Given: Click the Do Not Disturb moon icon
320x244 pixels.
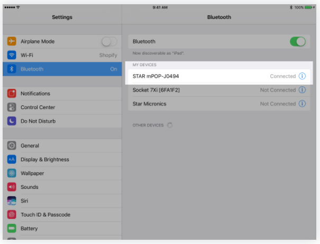Looking at the screenshot, I should (12, 121).
